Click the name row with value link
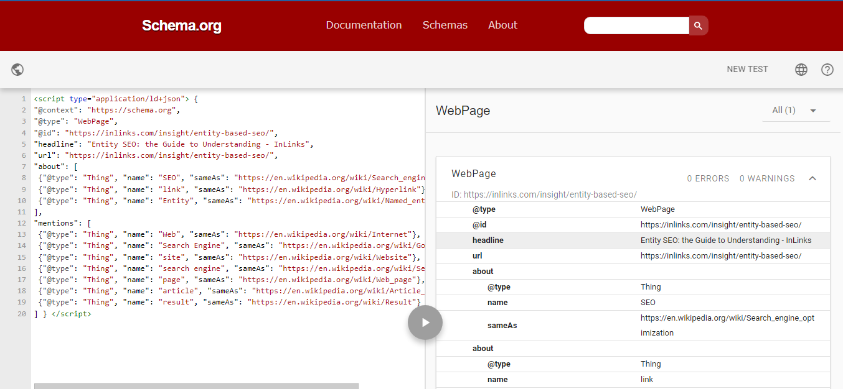Screen dimensions: 843x389 633,380
